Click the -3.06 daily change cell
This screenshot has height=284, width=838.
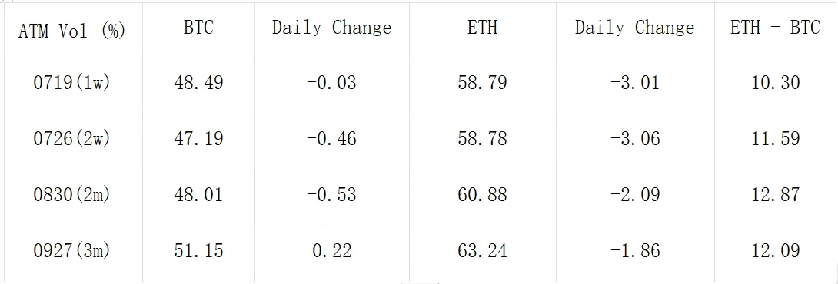(635, 141)
